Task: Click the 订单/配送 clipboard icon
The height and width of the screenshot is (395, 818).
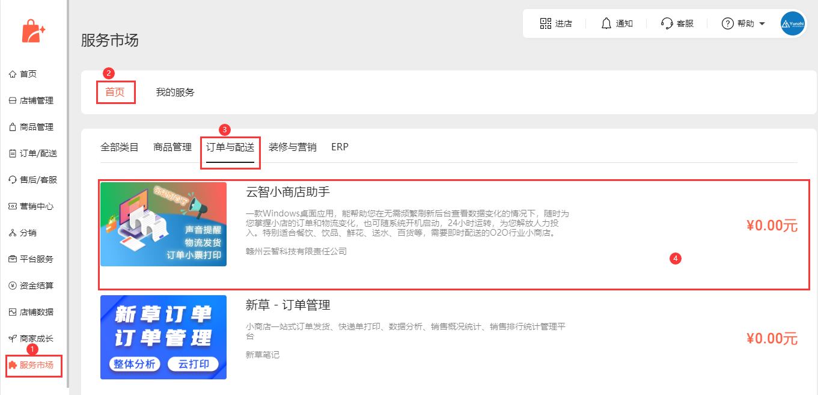Action: point(13,153)
